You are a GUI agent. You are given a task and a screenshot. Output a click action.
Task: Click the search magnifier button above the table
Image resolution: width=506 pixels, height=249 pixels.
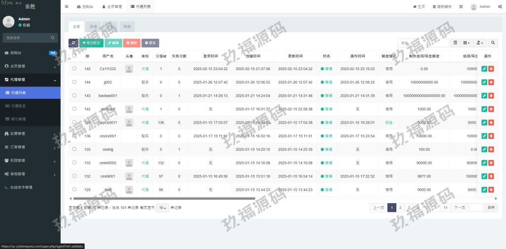click(x=493, y=43)
